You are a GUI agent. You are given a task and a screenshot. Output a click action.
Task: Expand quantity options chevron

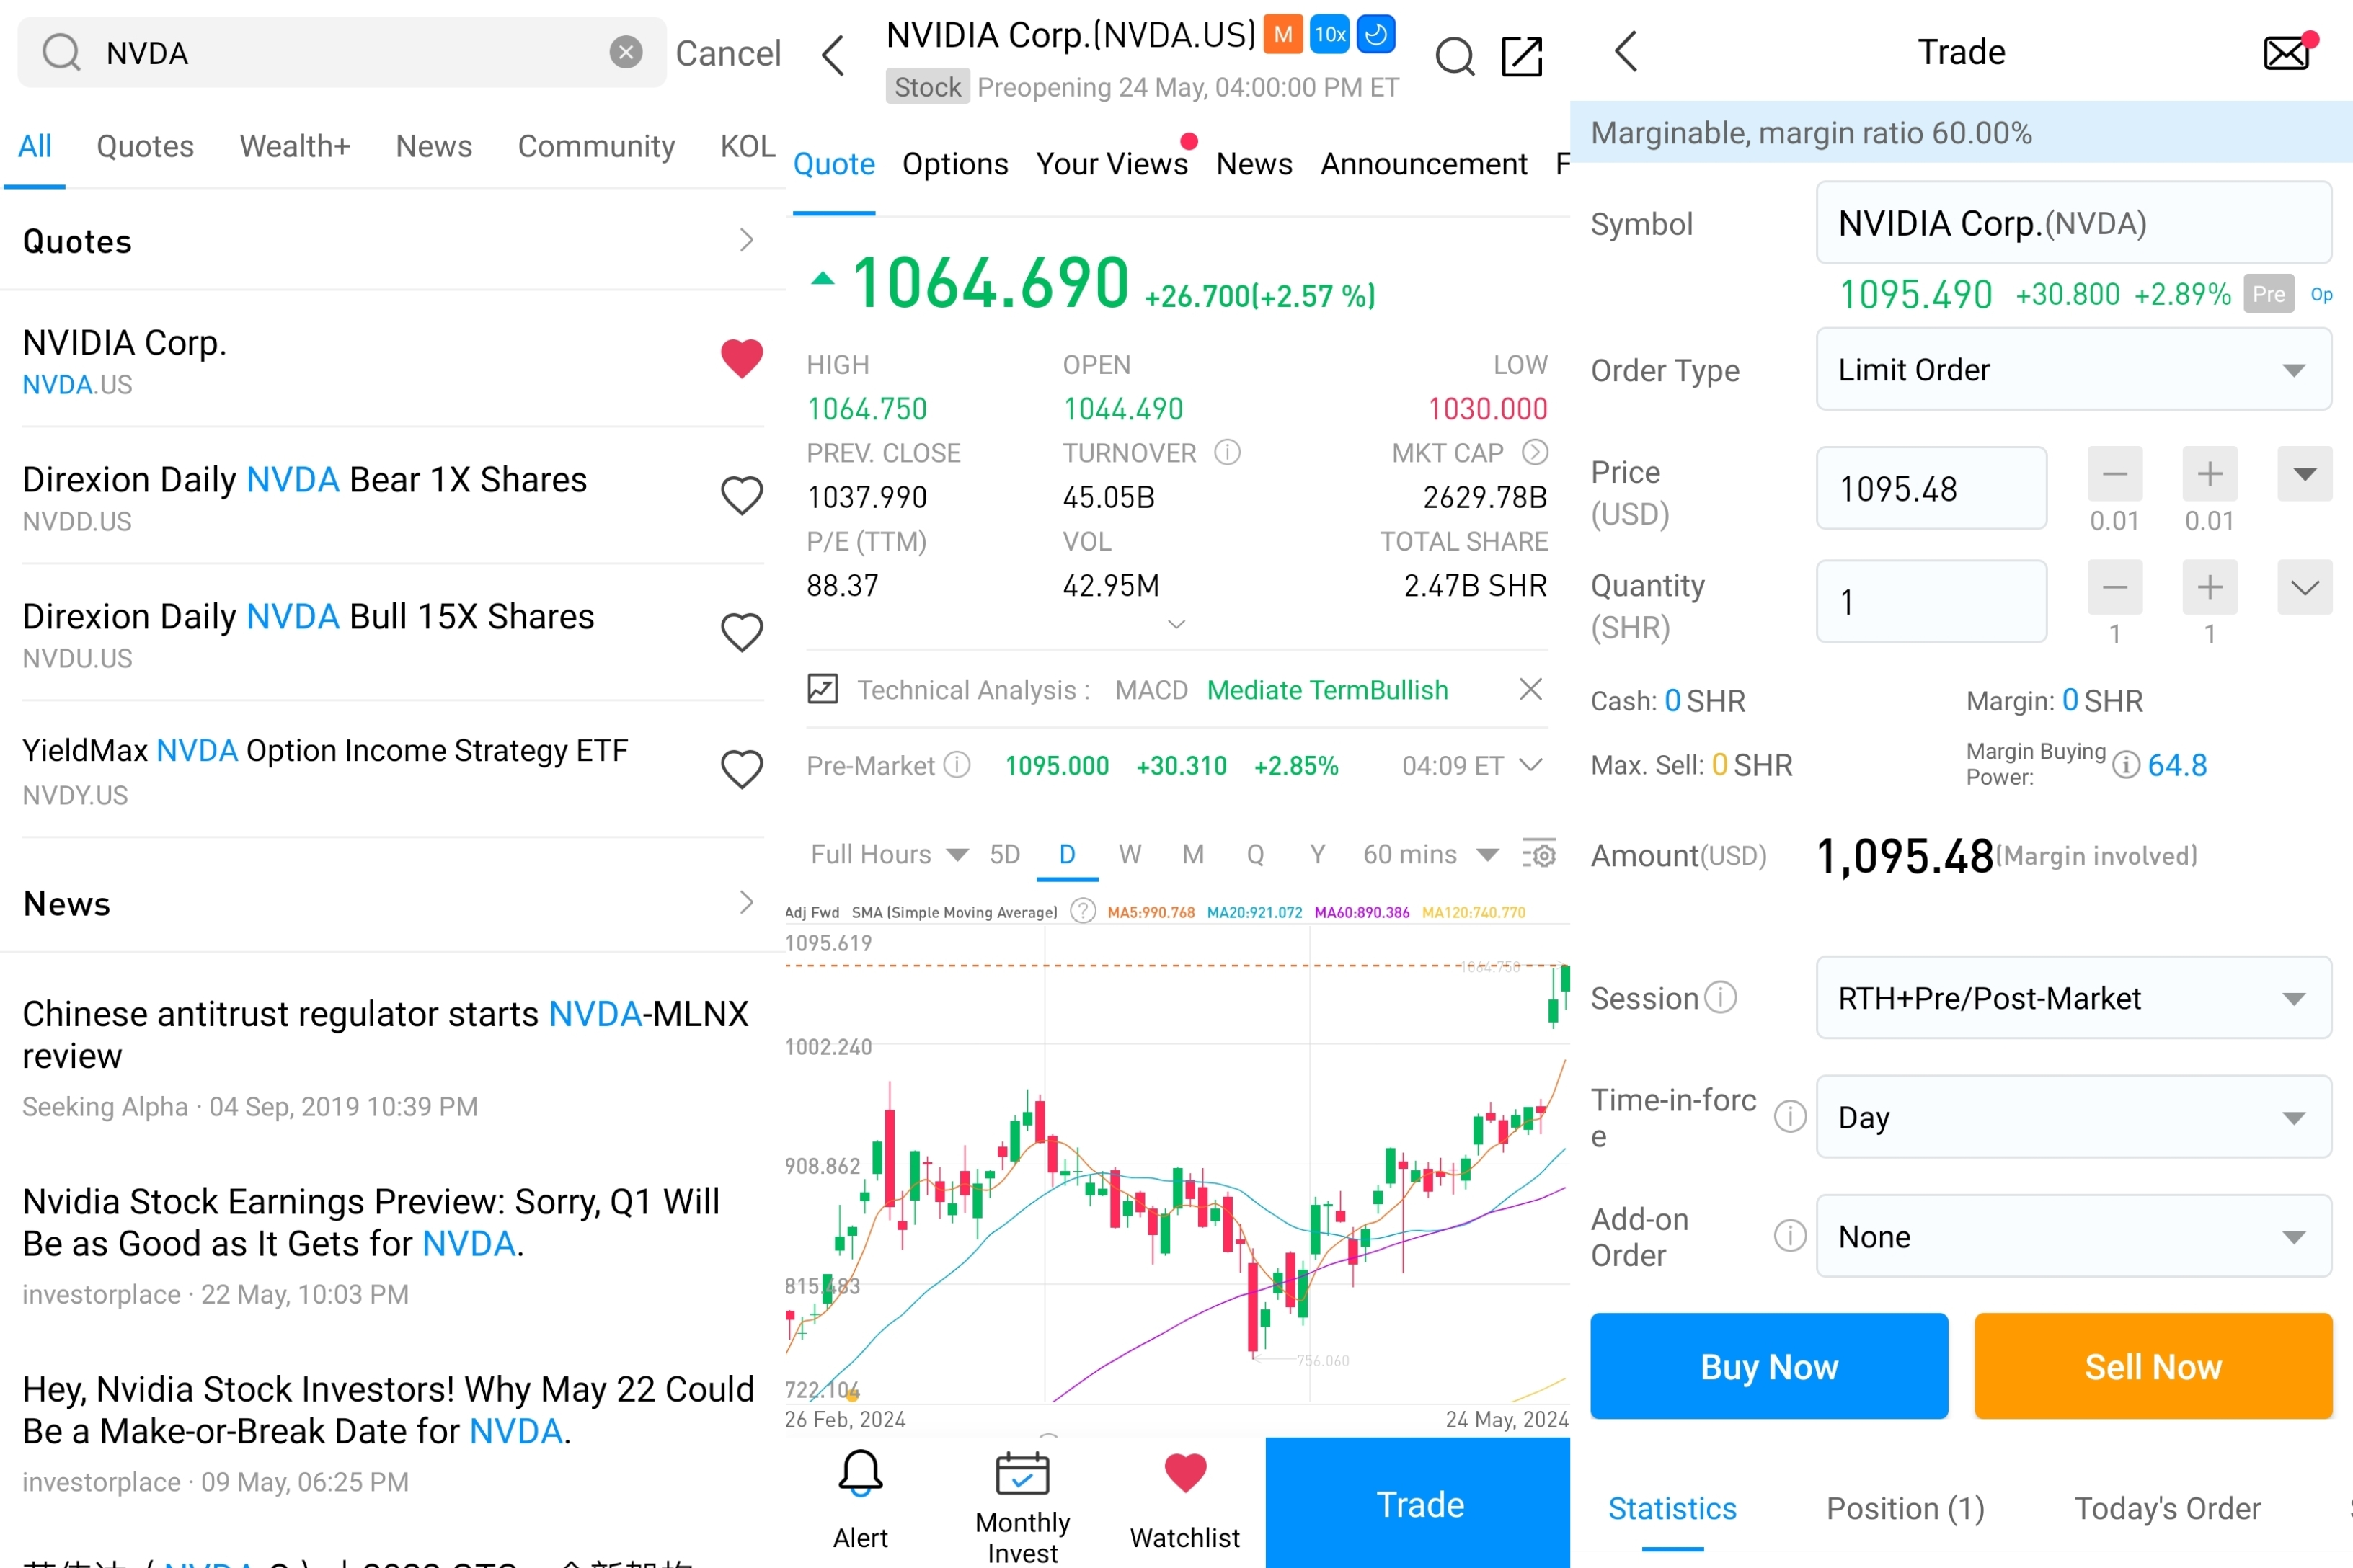pos(2304,587)
